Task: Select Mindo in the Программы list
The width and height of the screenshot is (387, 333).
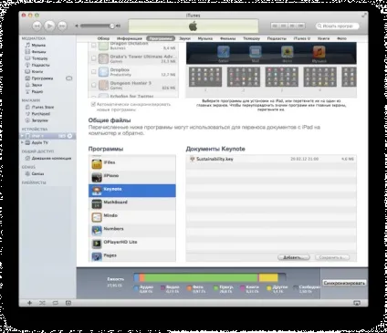Action: (x=132, y=217)
